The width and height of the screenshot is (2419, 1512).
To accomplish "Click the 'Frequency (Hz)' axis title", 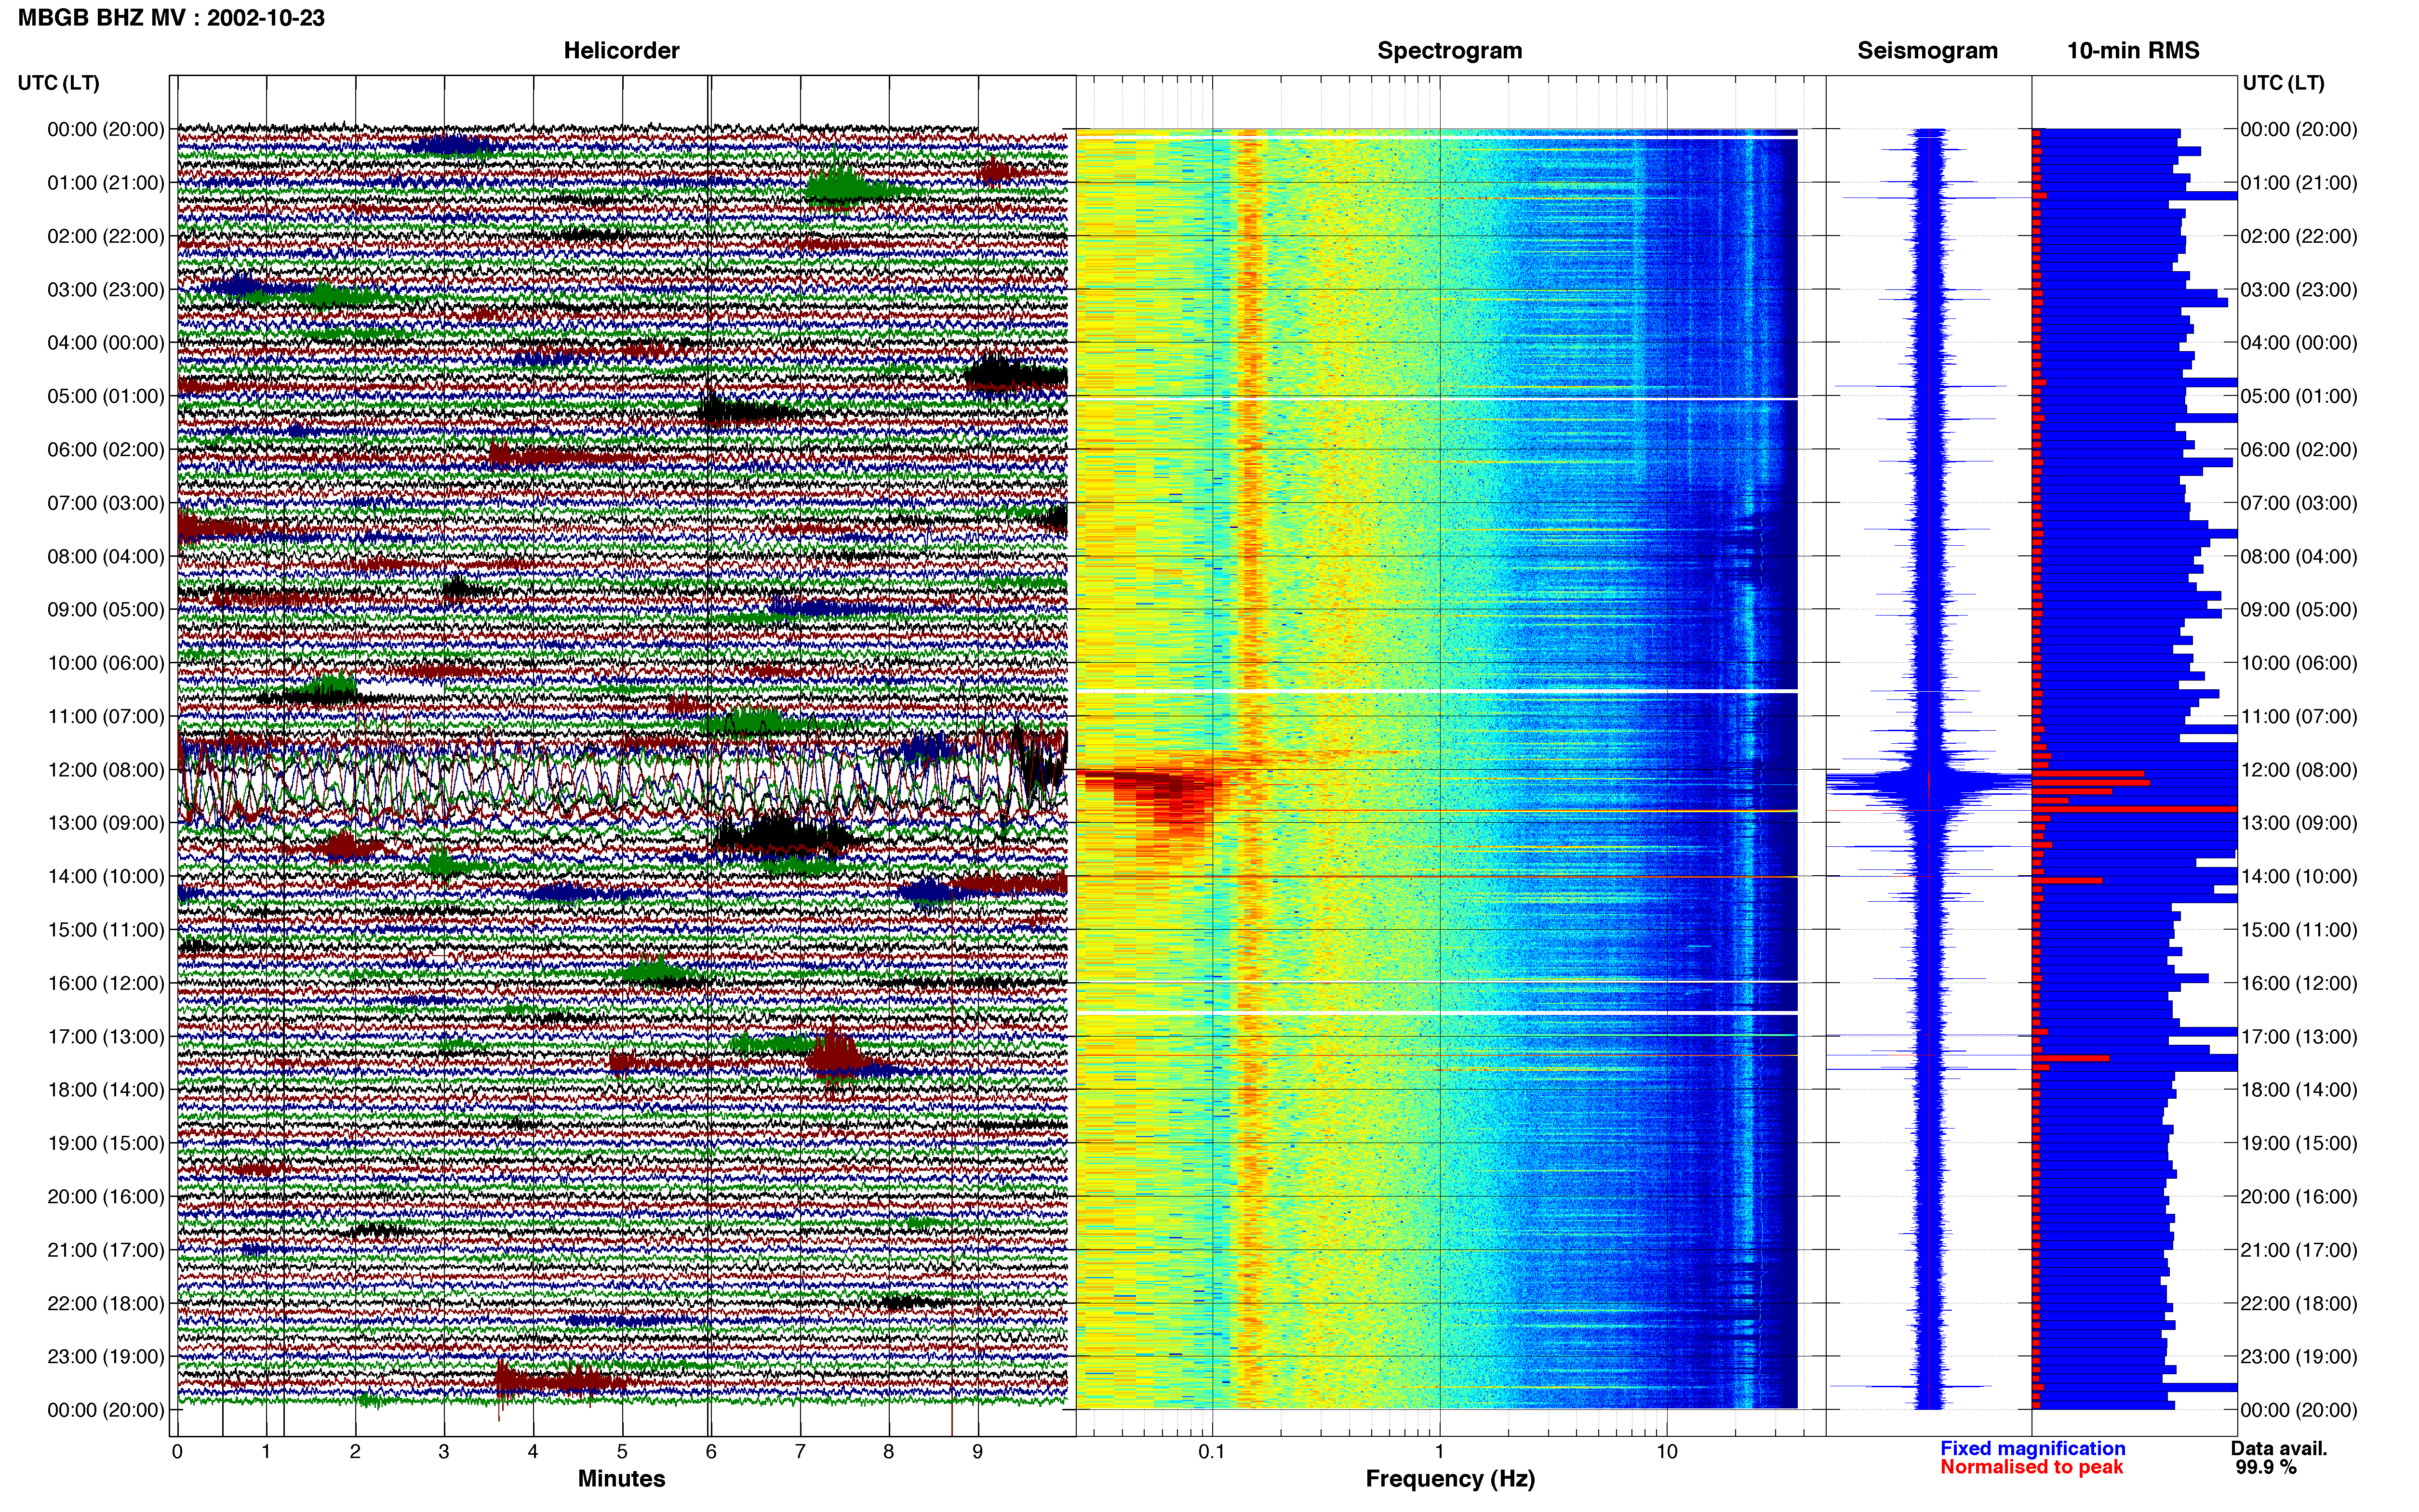I will point(1450,1479).
